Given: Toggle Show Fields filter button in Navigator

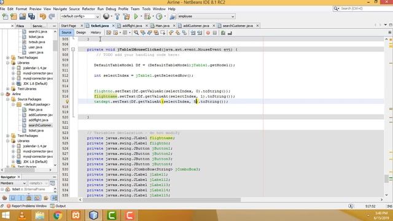Looking at the screenshot, I should pyautogui.click(x=13, y=198).
